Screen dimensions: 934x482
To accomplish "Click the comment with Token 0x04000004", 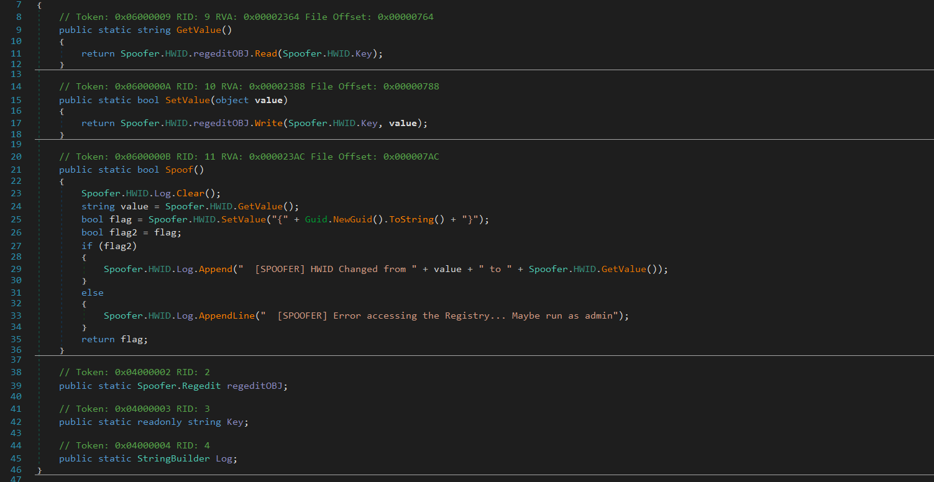I will coord(134,445).
